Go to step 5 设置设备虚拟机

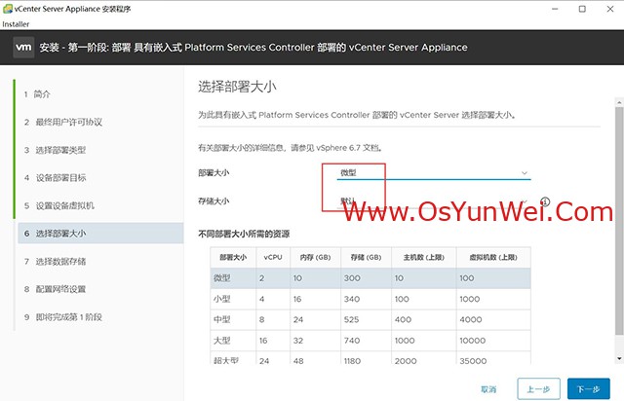pos(58,205)
